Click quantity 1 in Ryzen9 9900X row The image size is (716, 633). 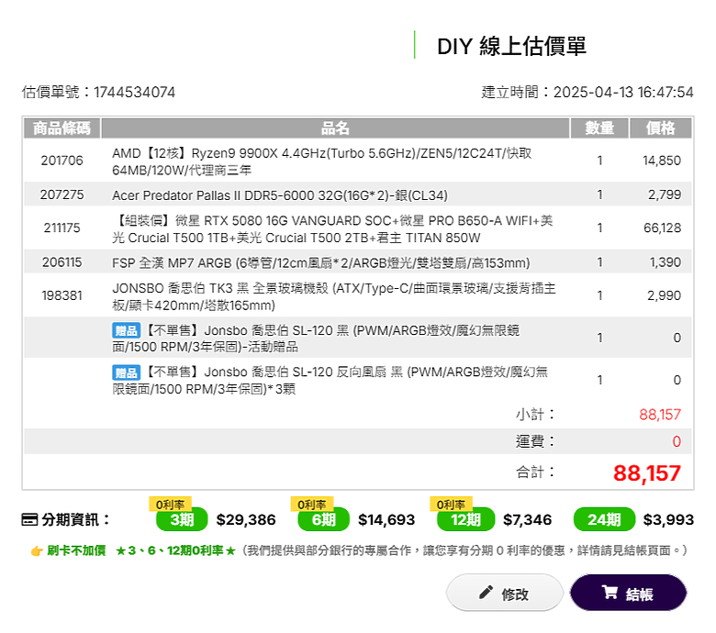[599, 161]
